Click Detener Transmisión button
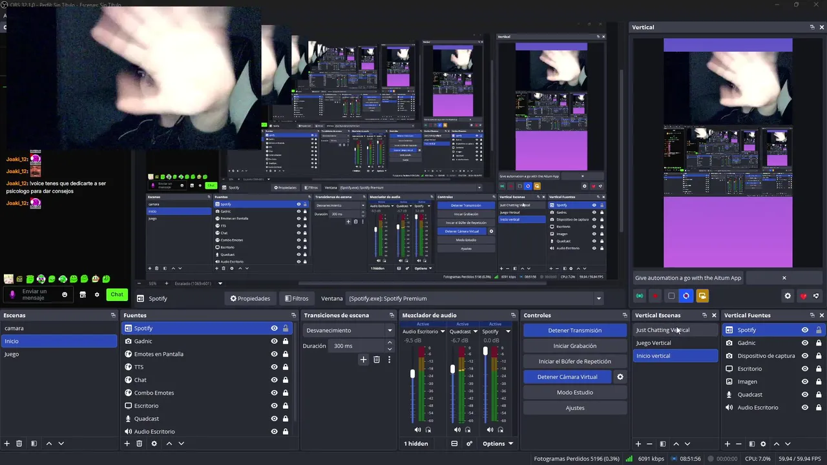The image size is (827, 465). pyautogui.click(x=575, y=330)
